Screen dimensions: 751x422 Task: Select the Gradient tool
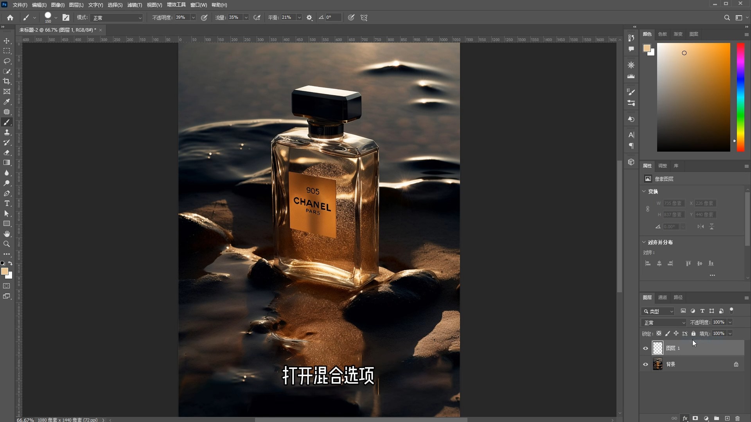pos(7,163)
